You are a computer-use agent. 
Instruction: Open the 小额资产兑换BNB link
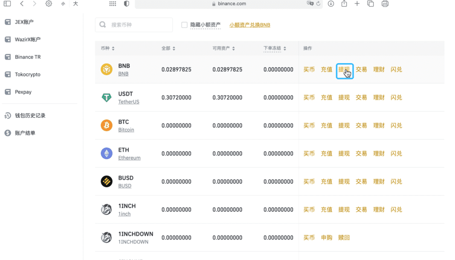coord(250,25)
